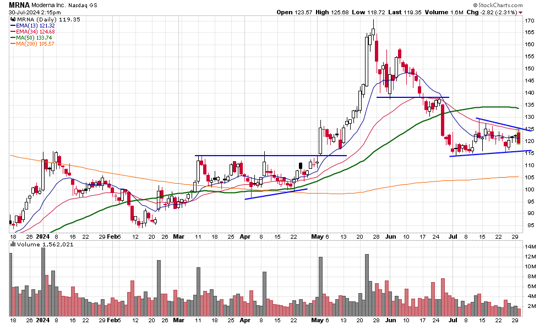Click the 10M volume axis label
Viewport: 545px width, 325px height.
(x=530, y=267)
